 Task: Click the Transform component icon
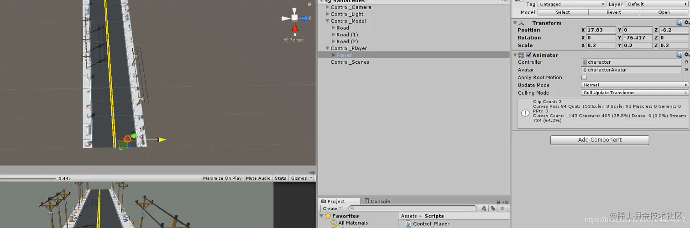[521, 23]
